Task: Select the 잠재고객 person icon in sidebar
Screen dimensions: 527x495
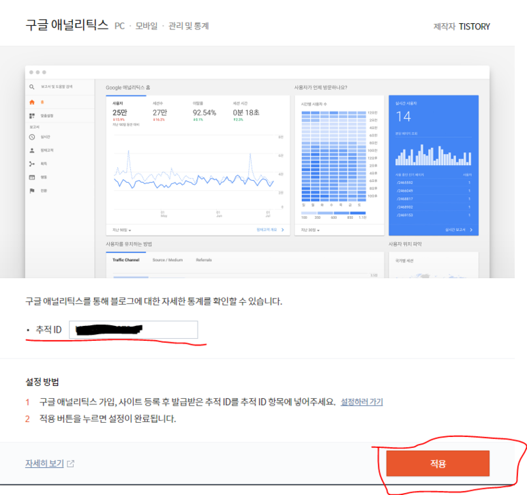Action: pos(32,150)
